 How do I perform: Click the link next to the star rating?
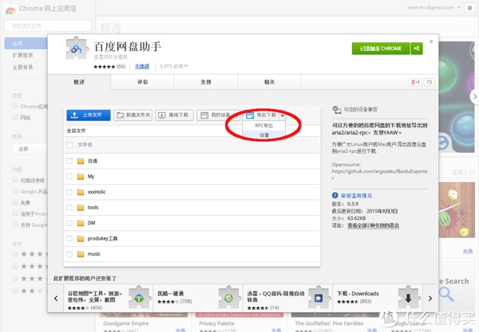point(142,67)
